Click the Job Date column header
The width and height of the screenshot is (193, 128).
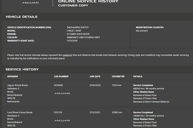click(95, 76)
